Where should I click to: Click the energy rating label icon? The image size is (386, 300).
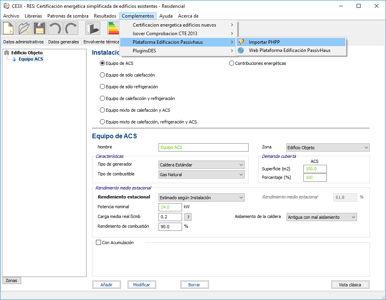click(x=114, y=29)
